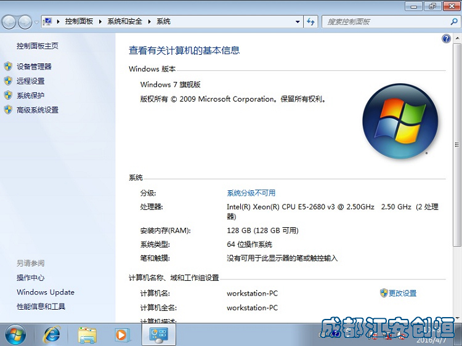The image size is (462, 346).
Task: Click the 64 位操作系统 value
Action: tap(249, 244)
